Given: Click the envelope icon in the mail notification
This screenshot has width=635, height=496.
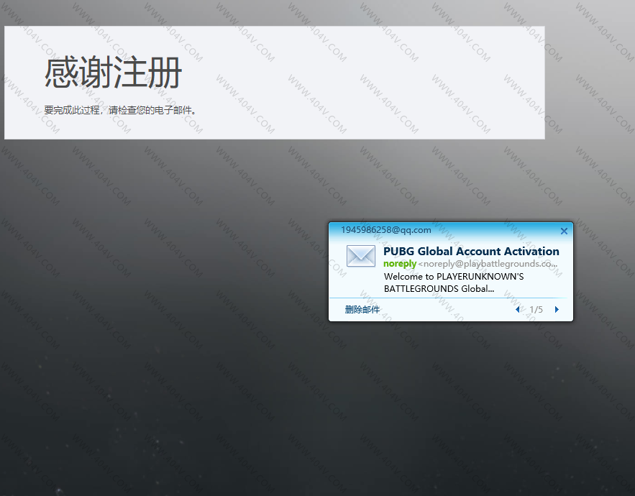Looking at the screenshot, I should [360, 256].
